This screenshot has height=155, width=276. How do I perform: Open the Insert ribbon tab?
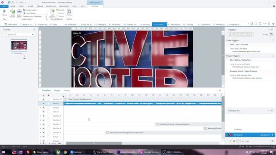22,6
